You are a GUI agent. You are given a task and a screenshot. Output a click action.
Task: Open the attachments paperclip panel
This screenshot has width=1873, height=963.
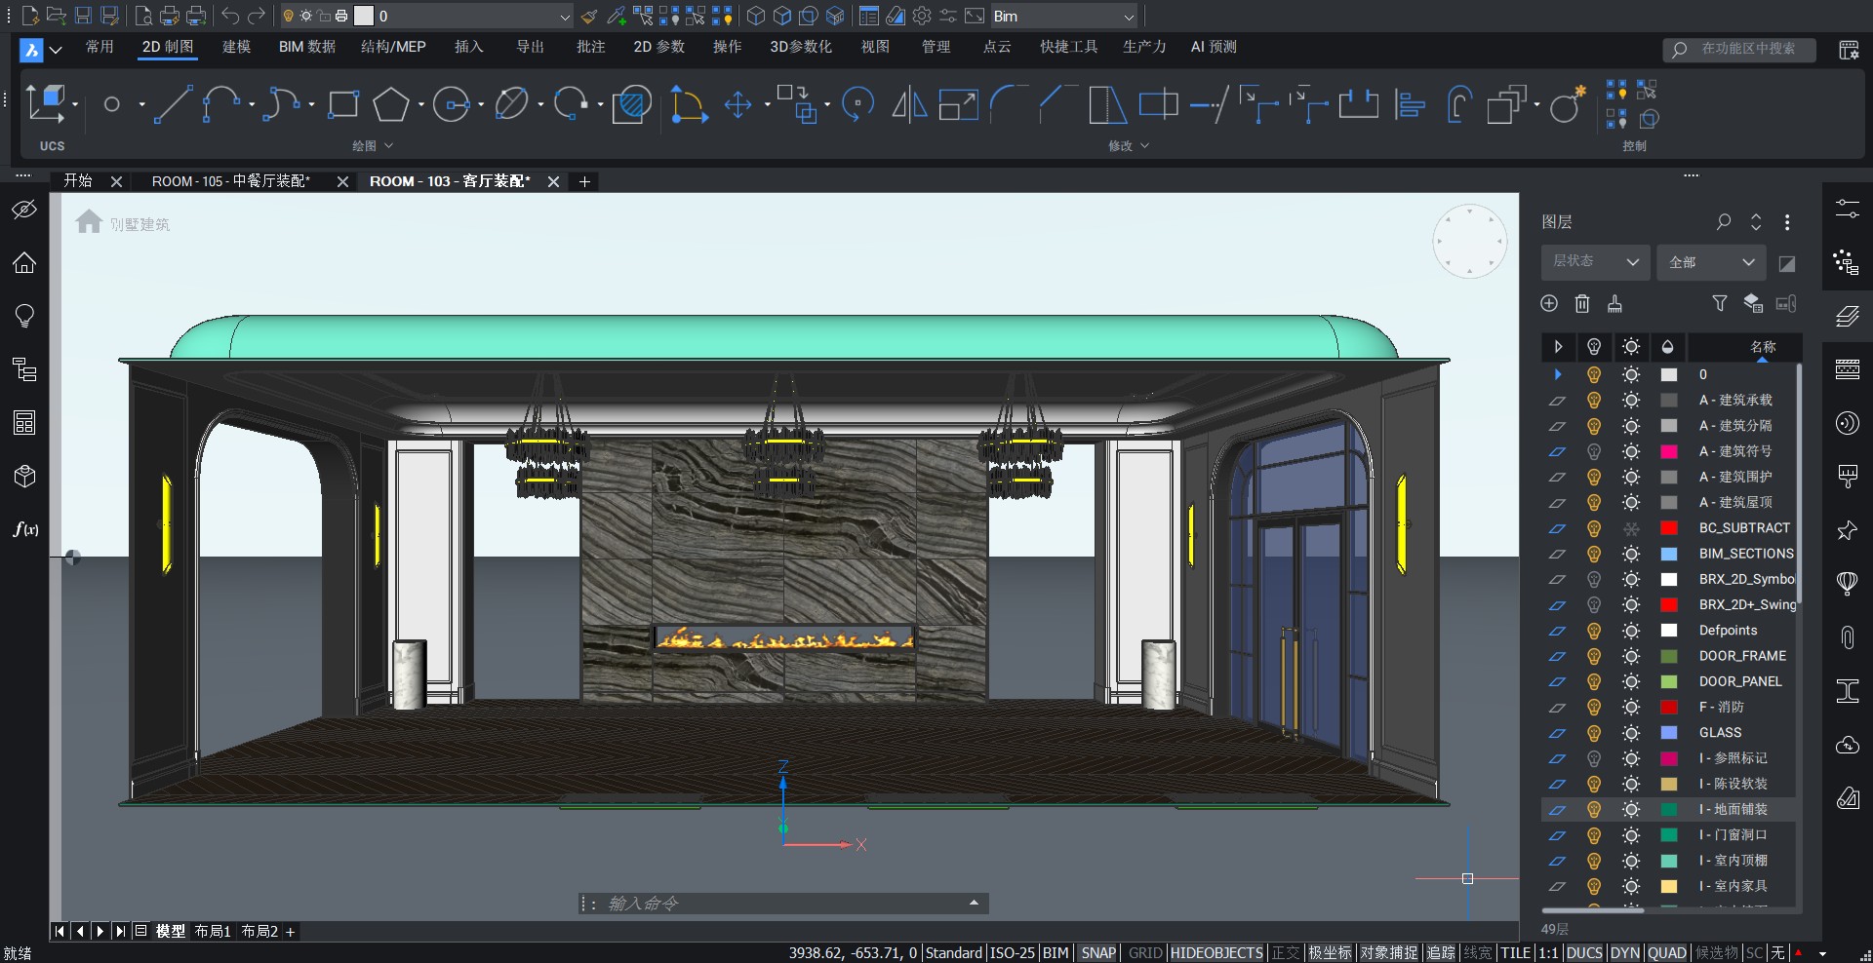(1848, 637)
